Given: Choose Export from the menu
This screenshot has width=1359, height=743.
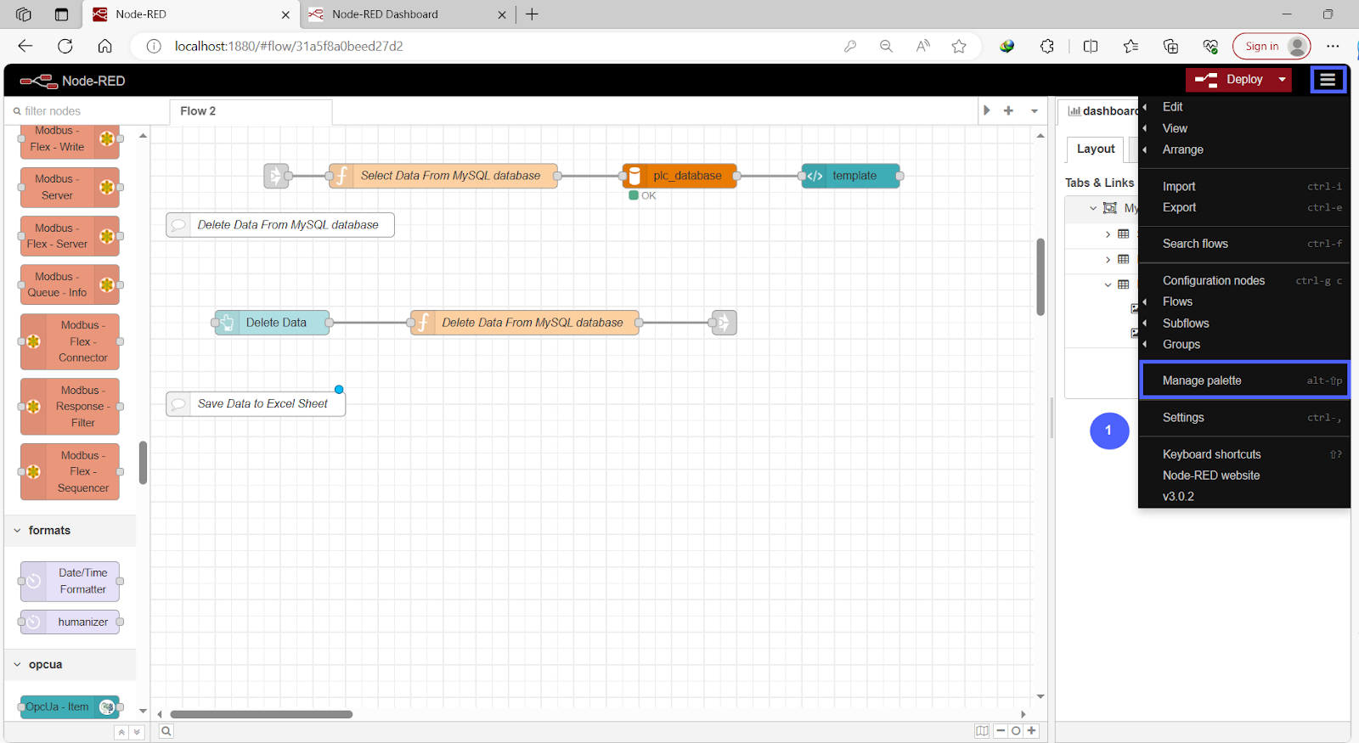Looking at the screenshot, I should (x=1244, y=207).
